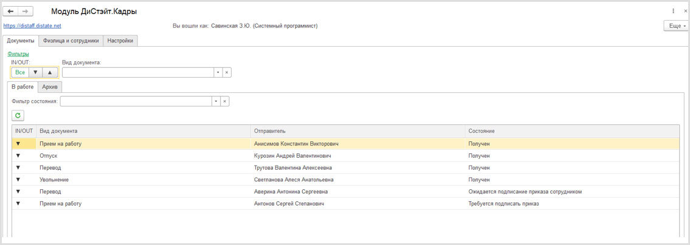690x245 pixels.
Task: Click sender 'Светланова Алеся Анатольевна'
Action: click(294, 180)
